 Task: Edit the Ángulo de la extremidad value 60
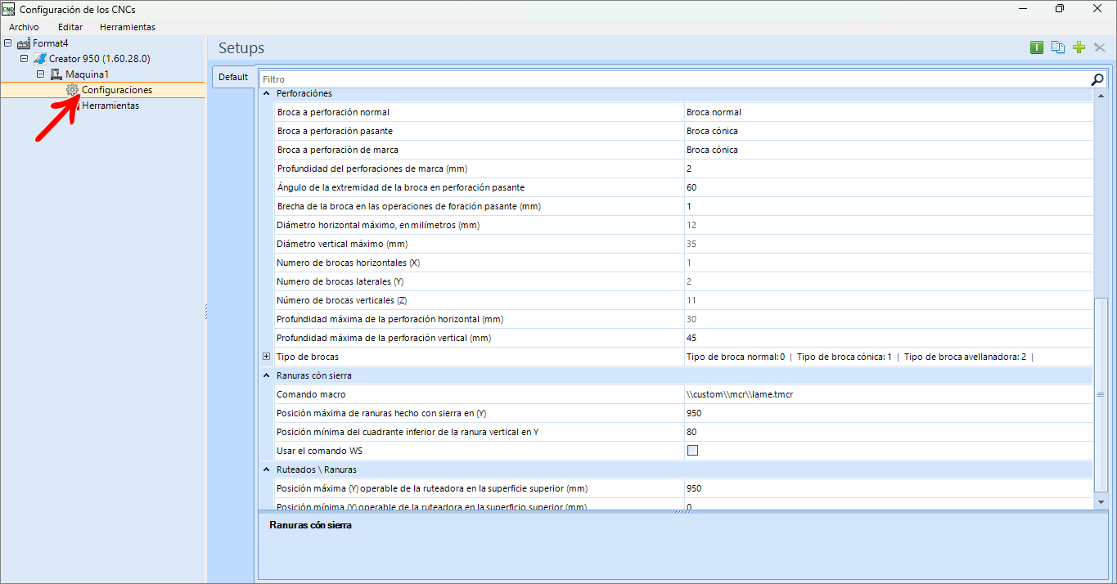pos(888,187)
